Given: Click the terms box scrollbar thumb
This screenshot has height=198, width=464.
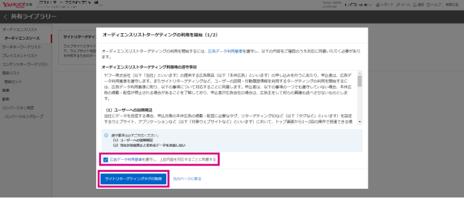Looking at the screenshot, I should tap(360, 81).
